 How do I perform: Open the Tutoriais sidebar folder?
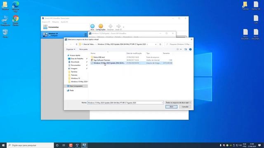[x=74, y=75]
